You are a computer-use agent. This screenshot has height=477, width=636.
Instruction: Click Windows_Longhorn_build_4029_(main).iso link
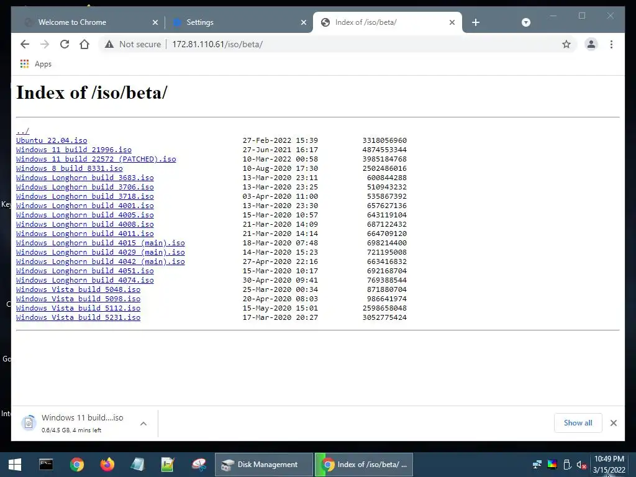(101, 252)
